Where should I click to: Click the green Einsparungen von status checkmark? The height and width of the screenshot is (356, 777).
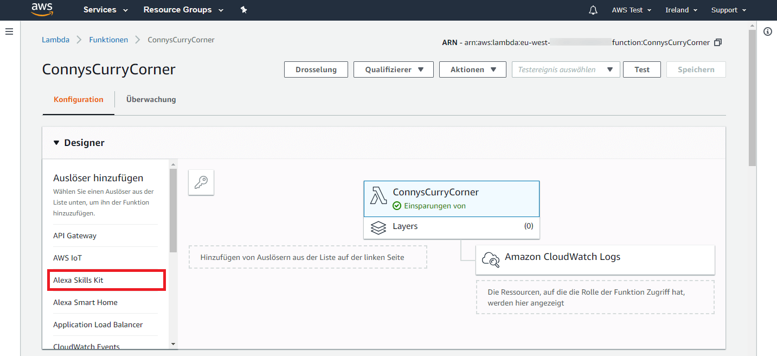(397, 206)
